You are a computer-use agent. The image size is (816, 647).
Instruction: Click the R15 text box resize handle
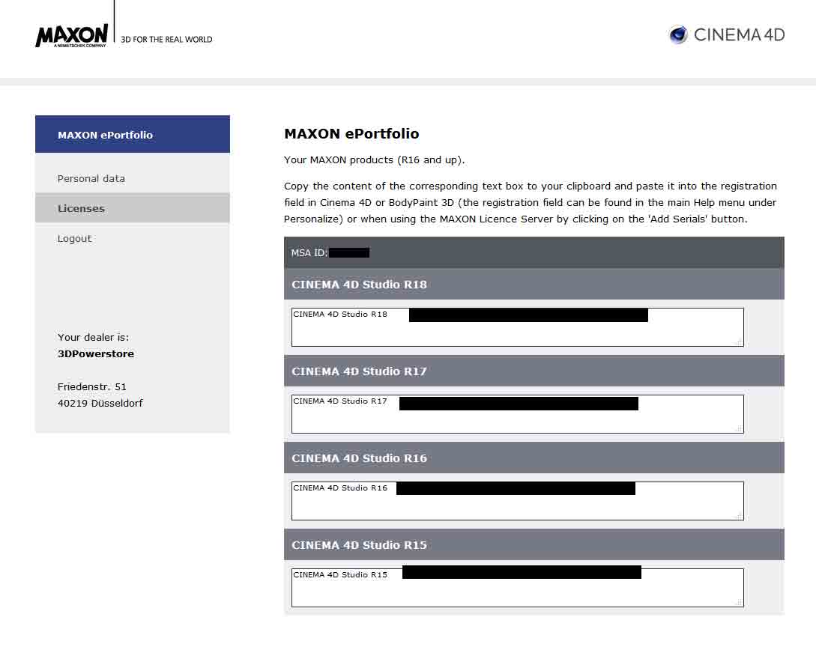[x=739, y=602]
